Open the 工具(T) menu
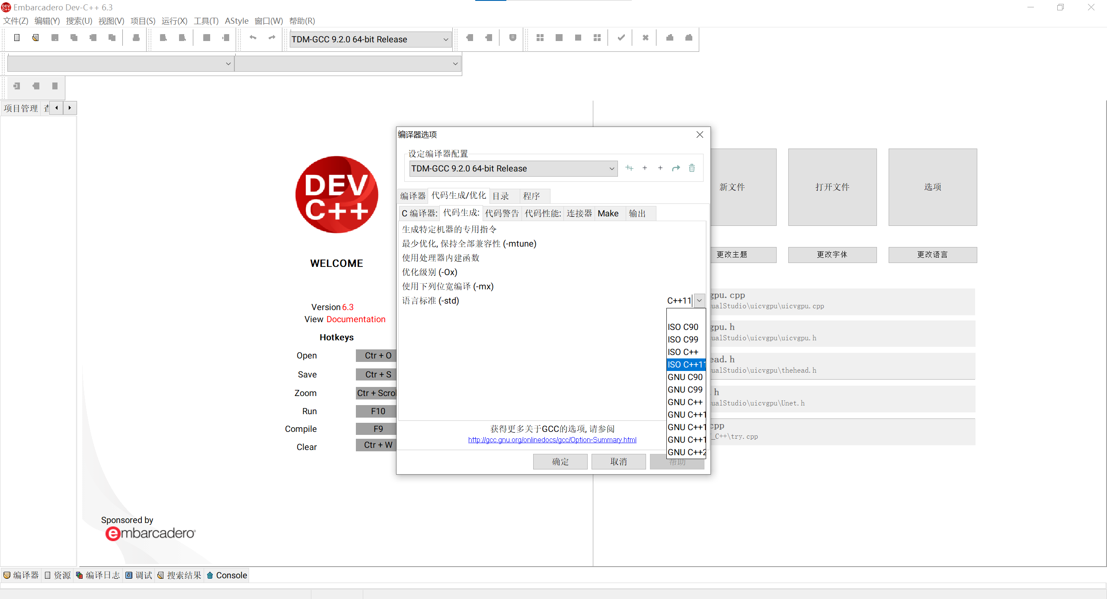Image resolution: width=1107 pixels, height=599 pixels. click(206, 21)
